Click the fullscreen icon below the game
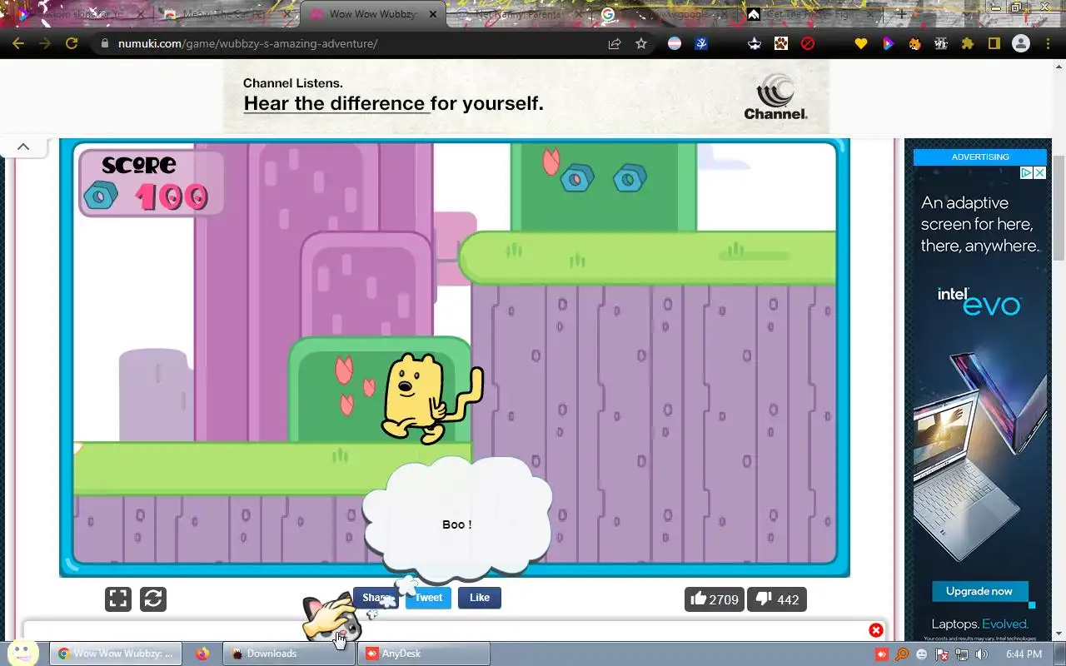The width and height of the screenshot is (1066, 666). 118,599
